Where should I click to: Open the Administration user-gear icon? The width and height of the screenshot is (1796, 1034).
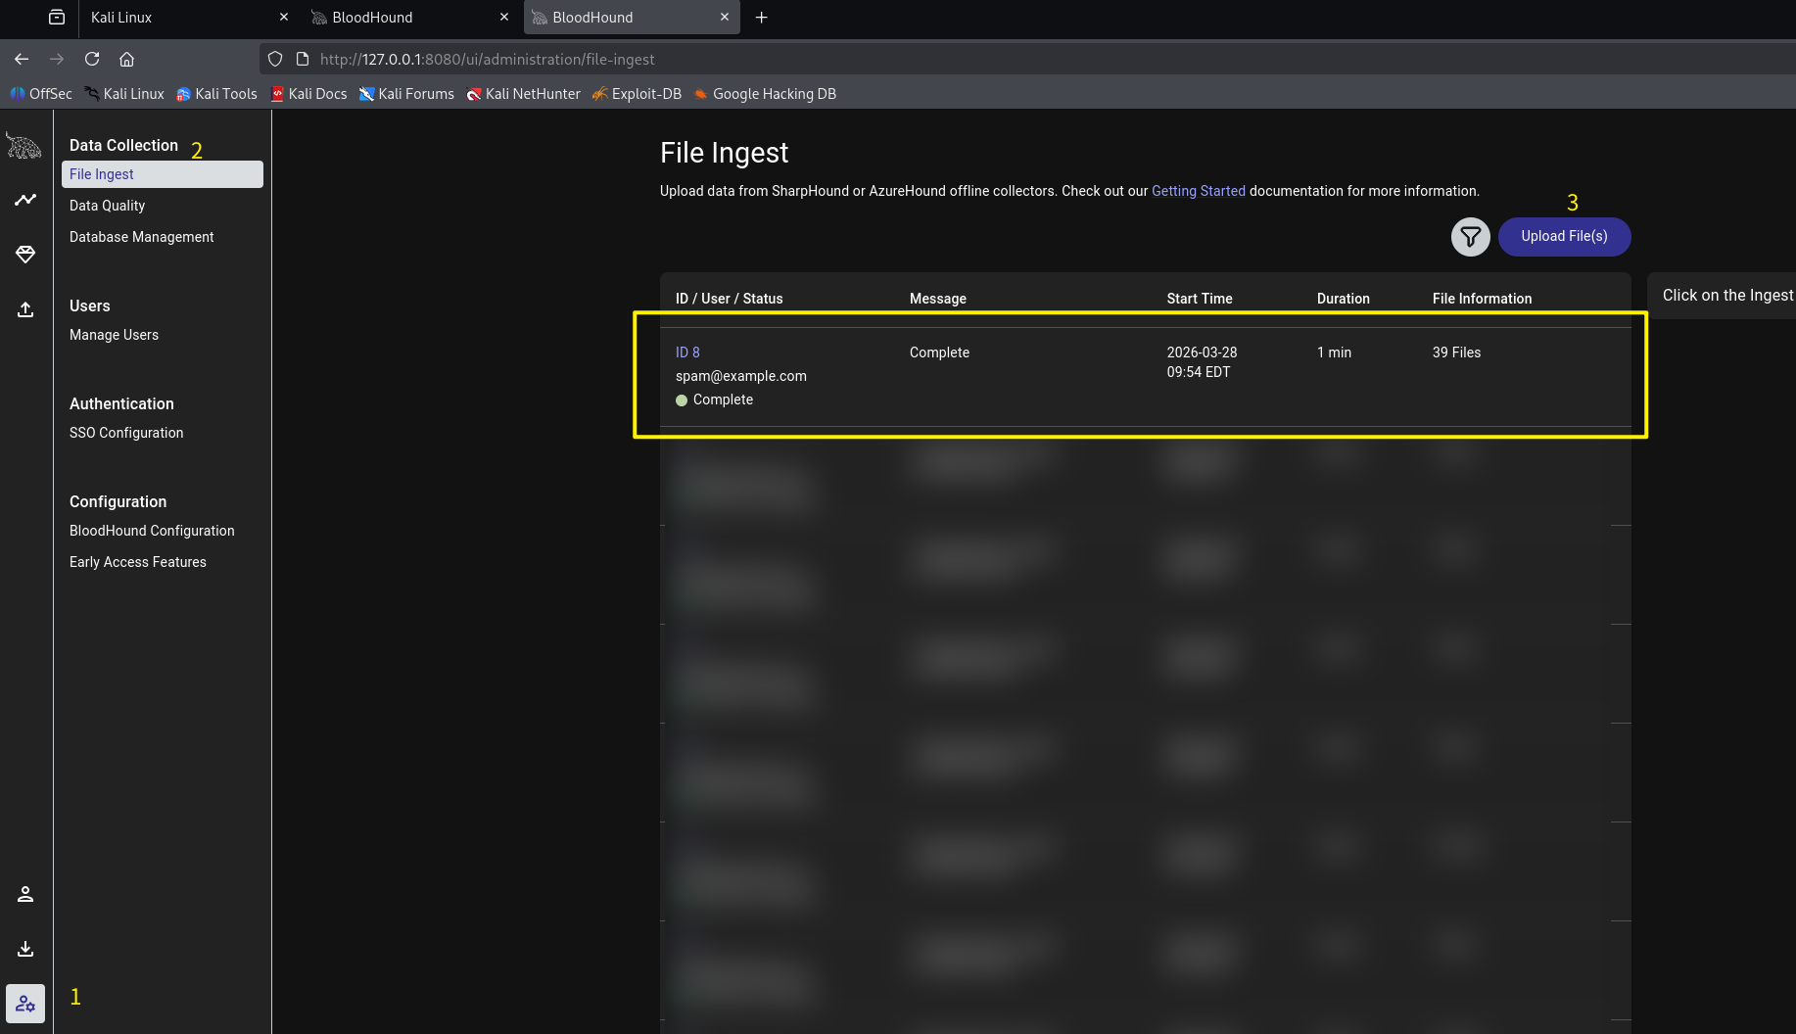(25, 1004)
